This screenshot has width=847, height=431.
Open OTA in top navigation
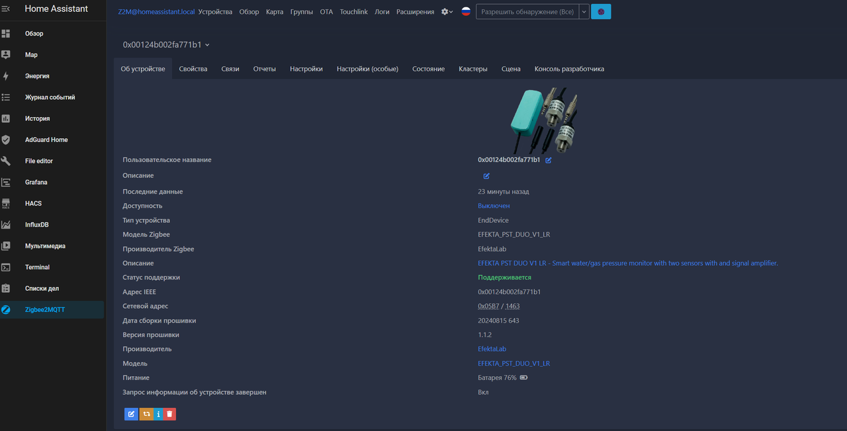click(x=326, y=12)
